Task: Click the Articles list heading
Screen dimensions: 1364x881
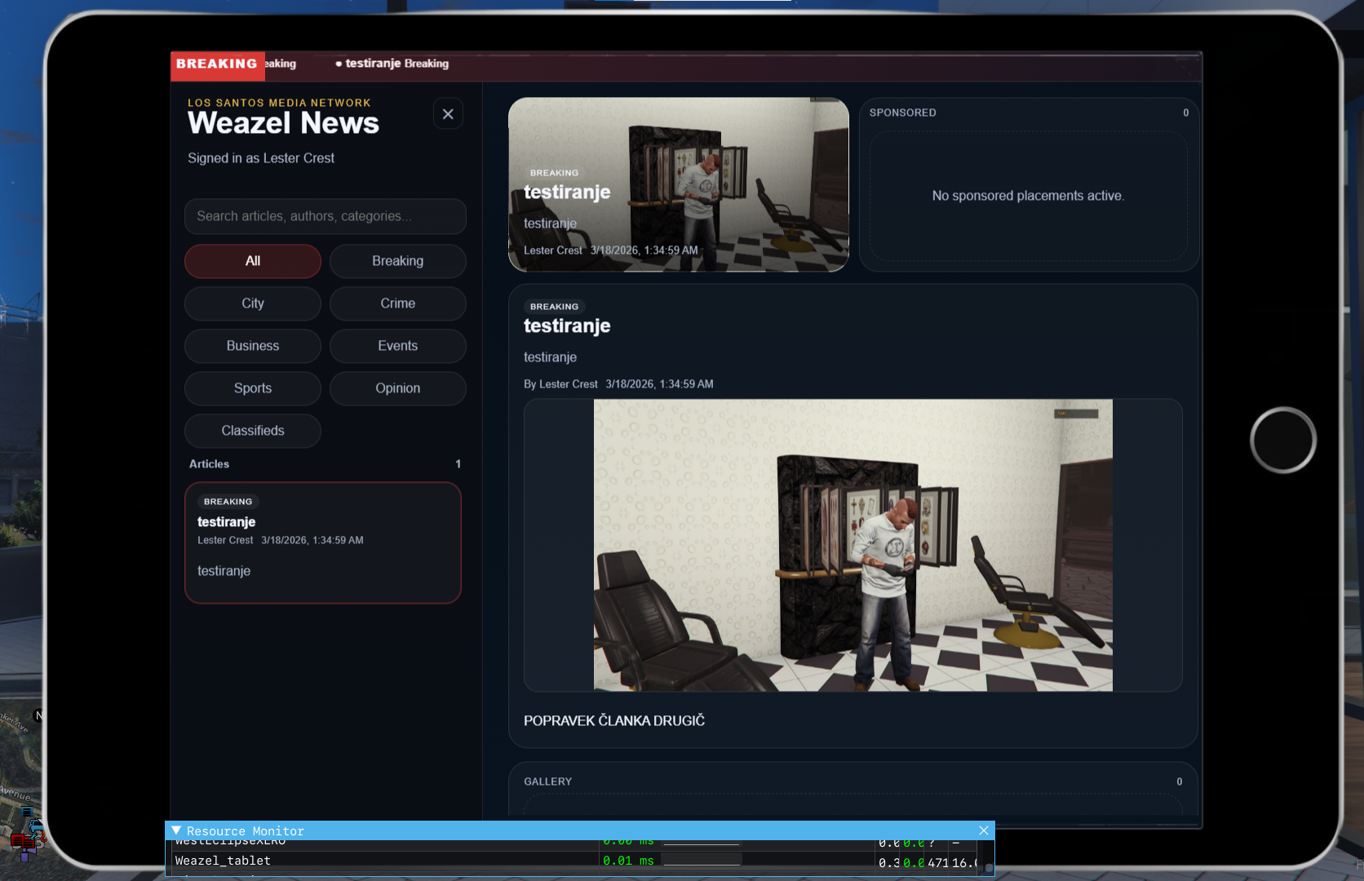Action: [x=210, y=464]
